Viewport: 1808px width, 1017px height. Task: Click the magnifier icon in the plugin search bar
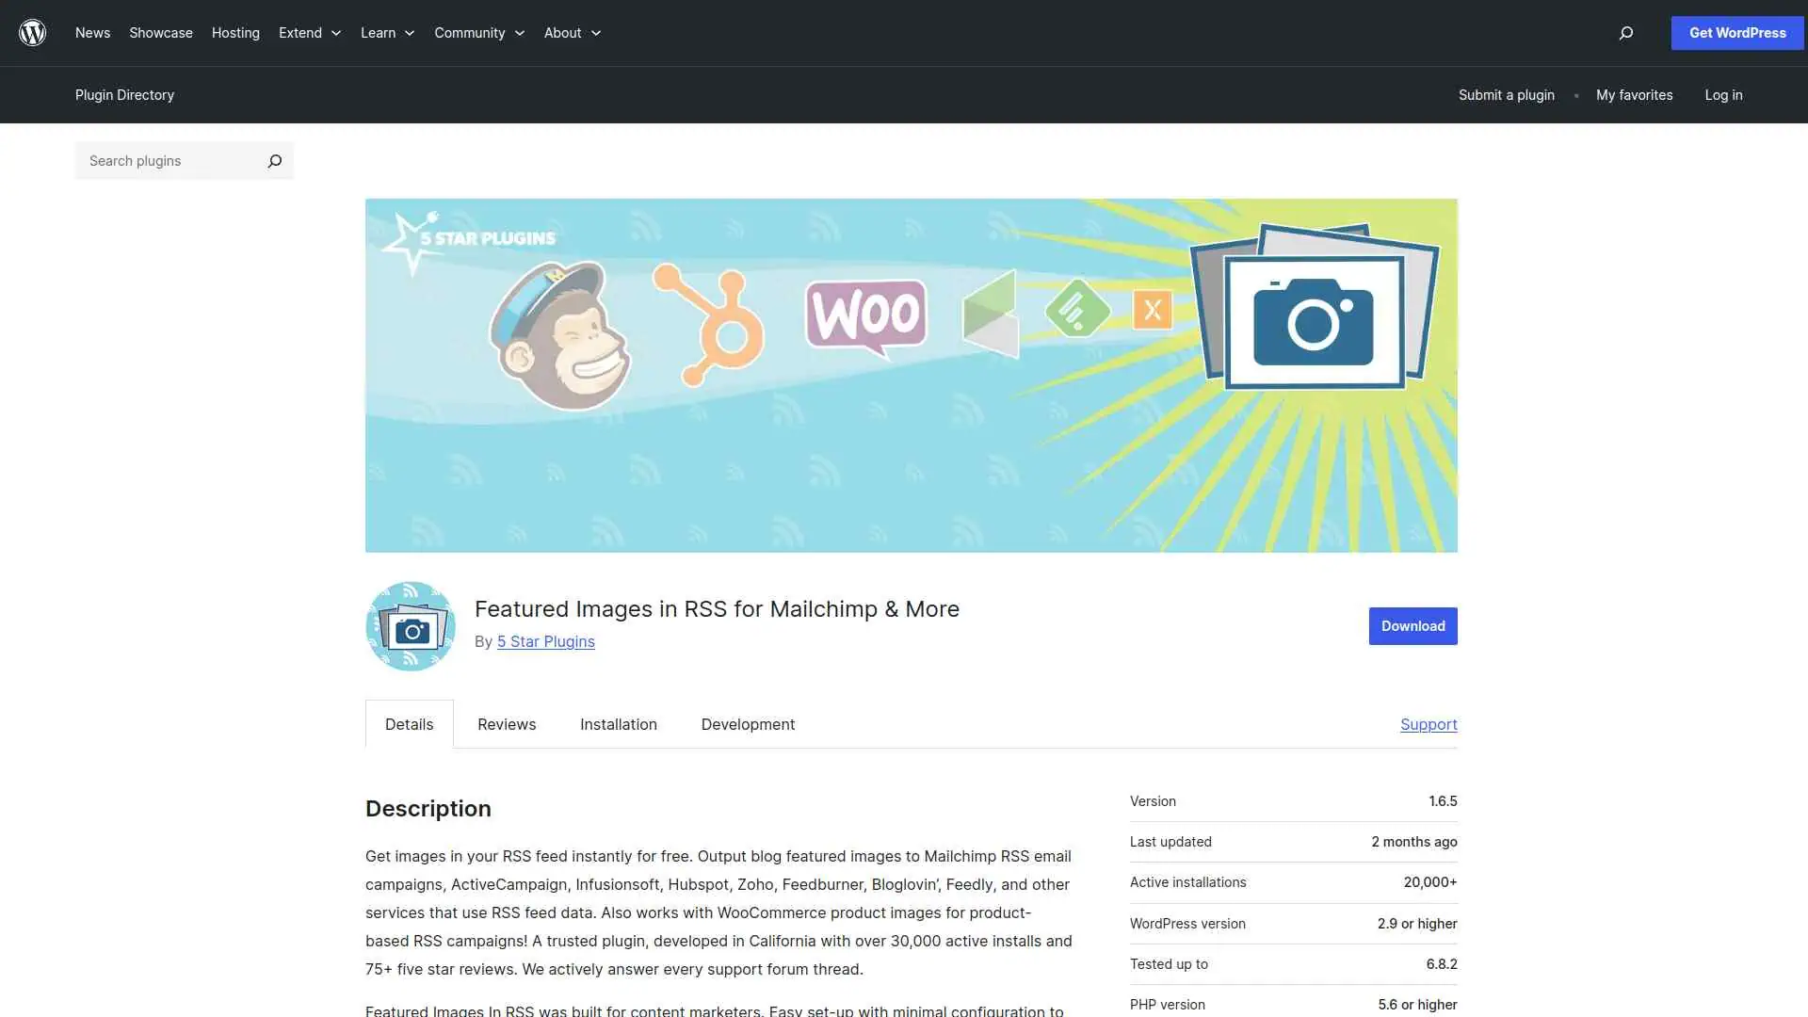tap(274, 160)
